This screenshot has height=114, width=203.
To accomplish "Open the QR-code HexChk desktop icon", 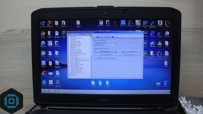I will coord(50,44).
